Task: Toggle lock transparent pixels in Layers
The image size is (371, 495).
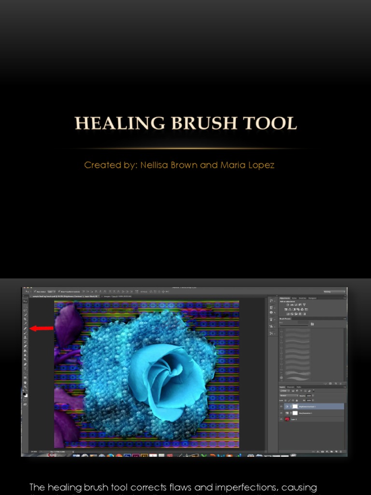Action: pos(285,401)
